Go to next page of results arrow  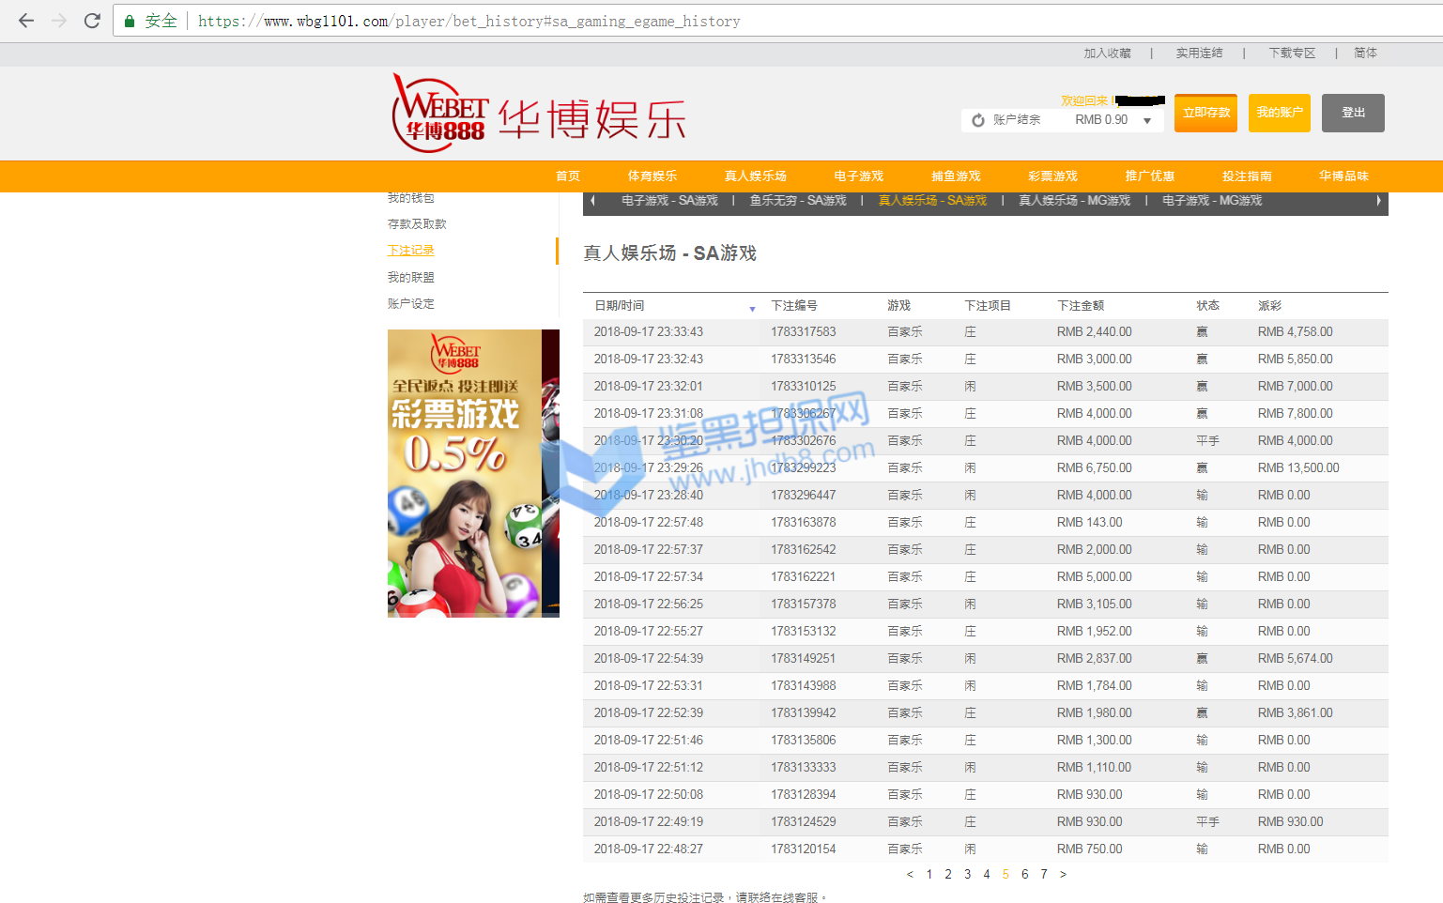pyautogui.click(x=1063, y=874)
